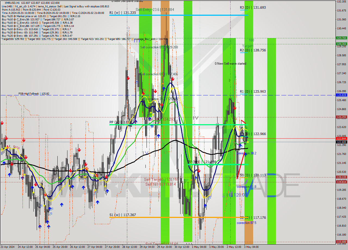Viewport: 348px width, 250px height.
Task: Click the 'R3 (D) | 131.693' pivot label
Action: click(x=253, y=8)
